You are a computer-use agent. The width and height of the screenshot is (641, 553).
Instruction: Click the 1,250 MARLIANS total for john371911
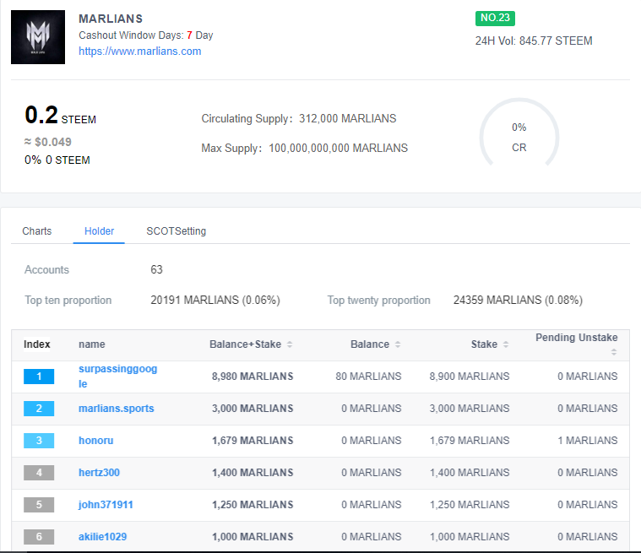pyautogui.click(x=253, y=505)
